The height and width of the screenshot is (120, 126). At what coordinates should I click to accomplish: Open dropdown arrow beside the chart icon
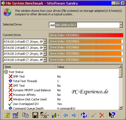click(x=58, y=115)
